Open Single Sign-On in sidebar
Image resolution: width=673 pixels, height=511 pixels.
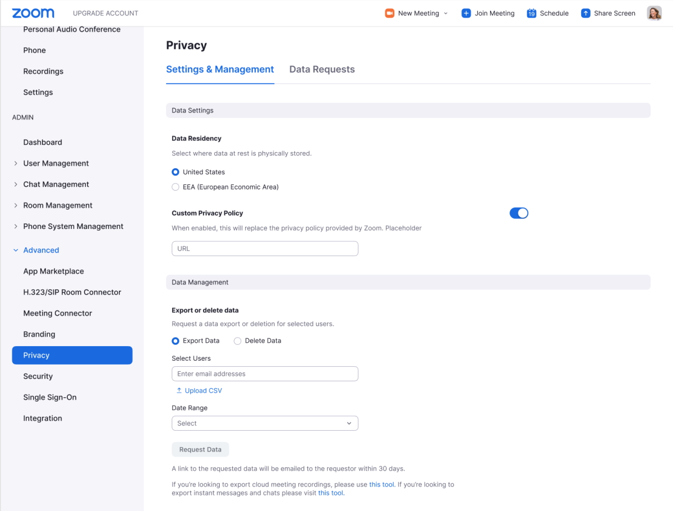[x=50, y=397]
